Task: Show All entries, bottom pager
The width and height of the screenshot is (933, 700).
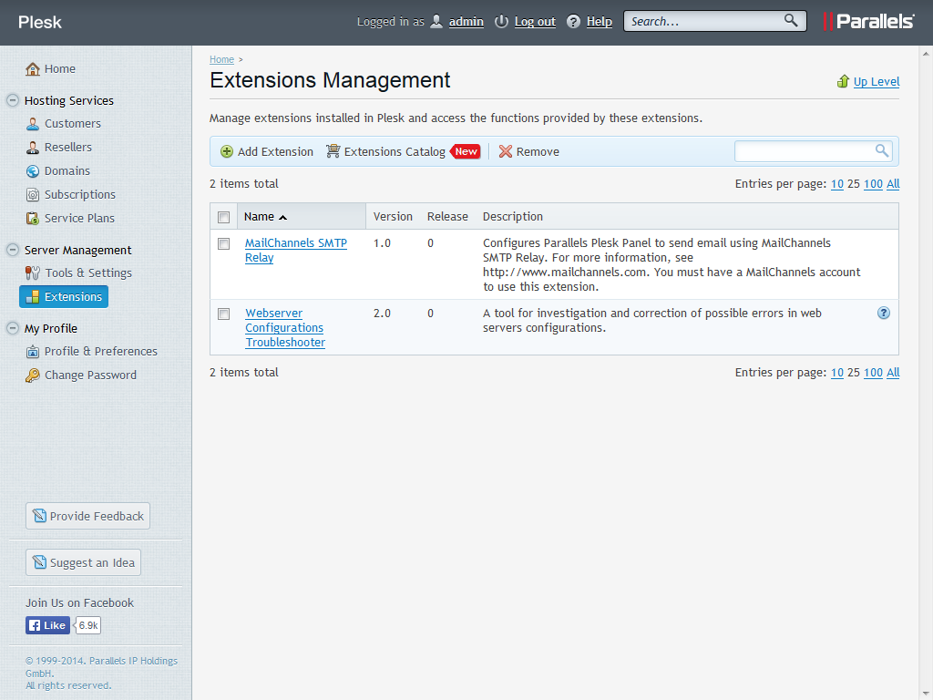Action: [x=893, y=373]
